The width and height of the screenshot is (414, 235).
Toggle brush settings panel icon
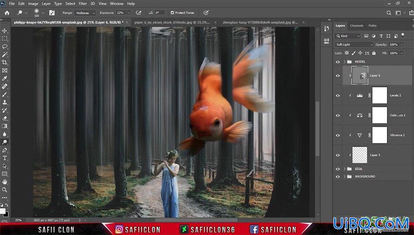(52, 13)
